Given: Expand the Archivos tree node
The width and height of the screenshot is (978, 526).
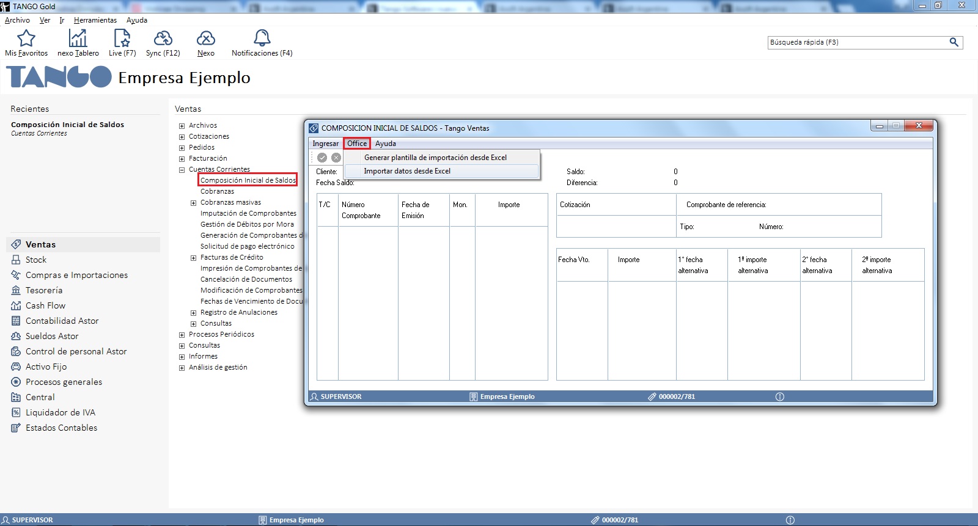Looking at the screenshot, I should point(182,126).
